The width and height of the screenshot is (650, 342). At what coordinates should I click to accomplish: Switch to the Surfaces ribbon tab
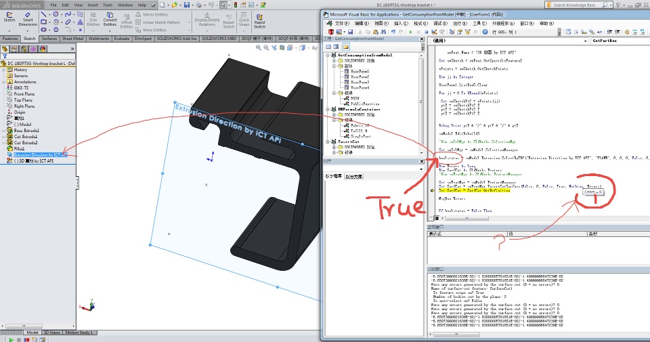pyautogui.click(x=49, y=39)
